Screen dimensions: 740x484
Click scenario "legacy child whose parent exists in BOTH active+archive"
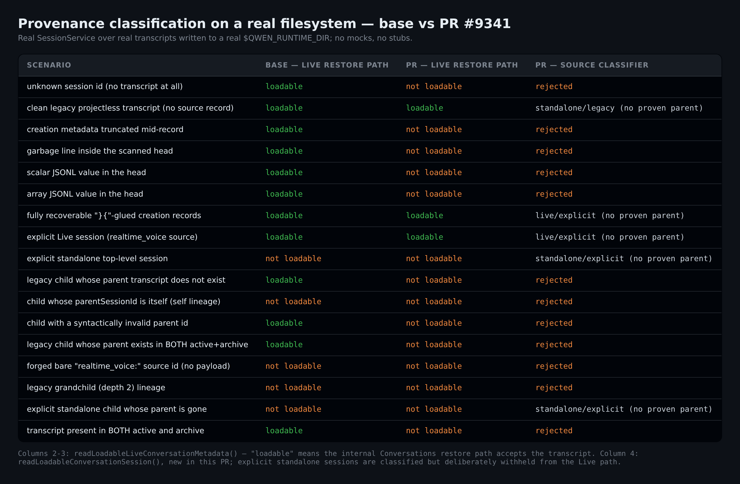138,344
